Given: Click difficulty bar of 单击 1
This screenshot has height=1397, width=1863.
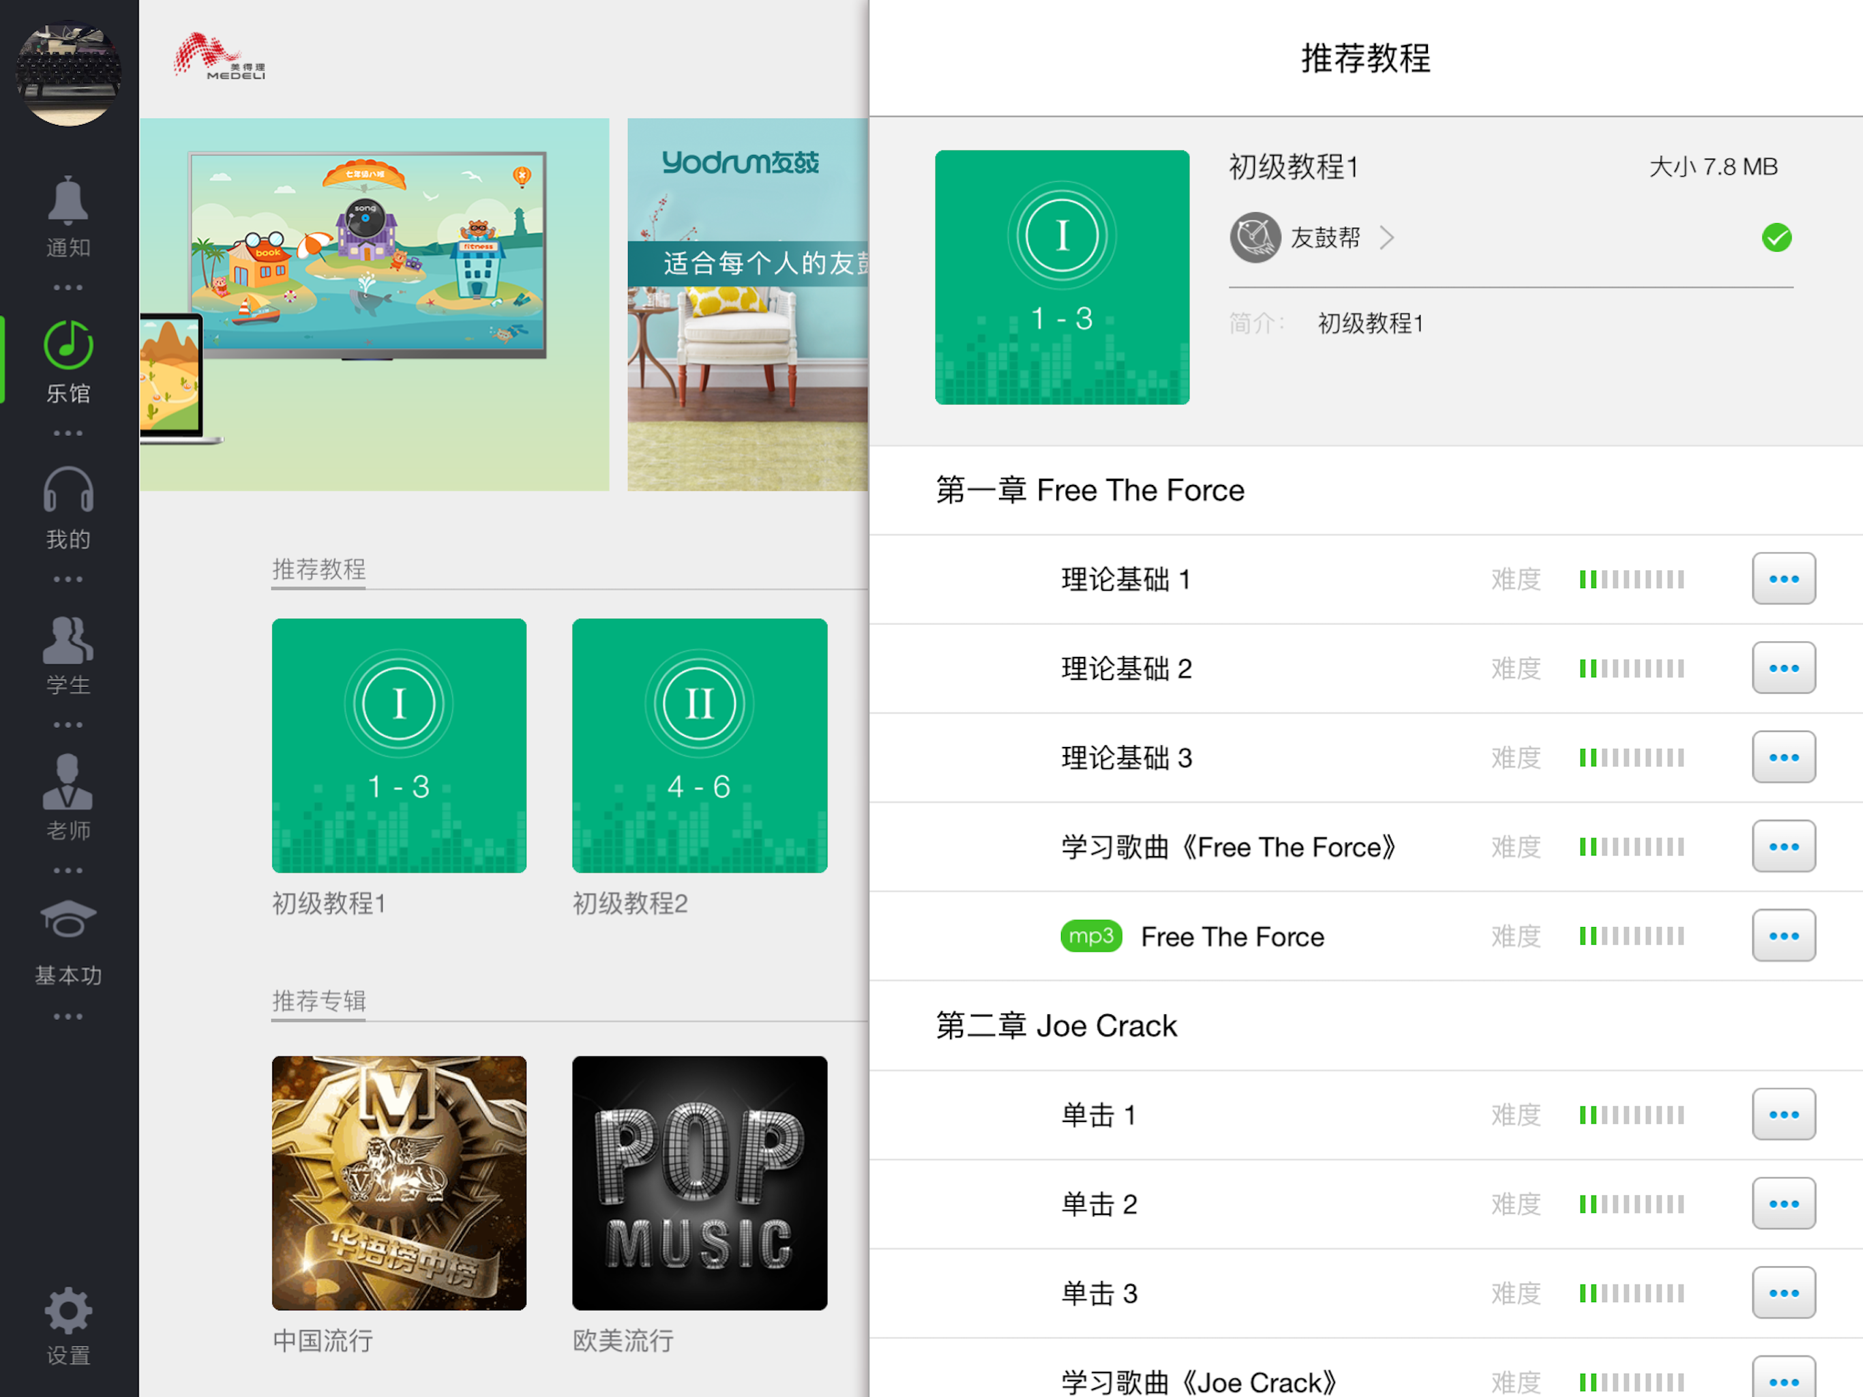Looking at the screenshot, I should tap(1631, 1115).
